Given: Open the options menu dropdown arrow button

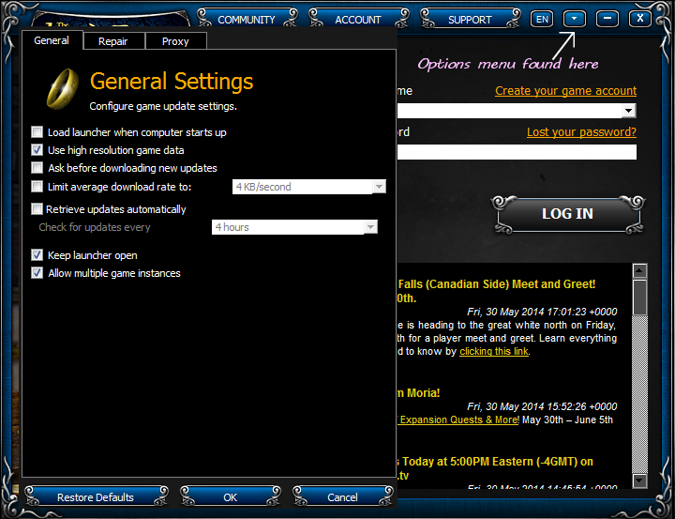Looking at the screenshot, I should [575, 19].
